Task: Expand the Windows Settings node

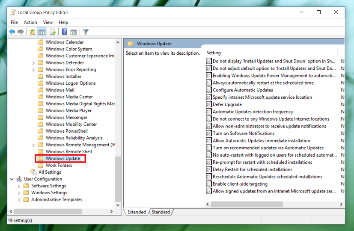Action: pos(19,193)
